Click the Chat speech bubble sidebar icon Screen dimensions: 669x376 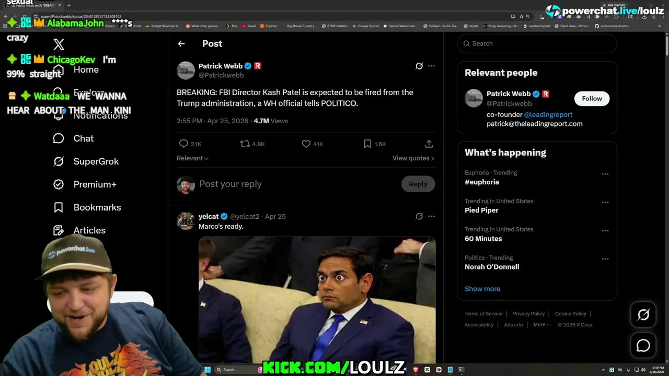pos(59,138)
